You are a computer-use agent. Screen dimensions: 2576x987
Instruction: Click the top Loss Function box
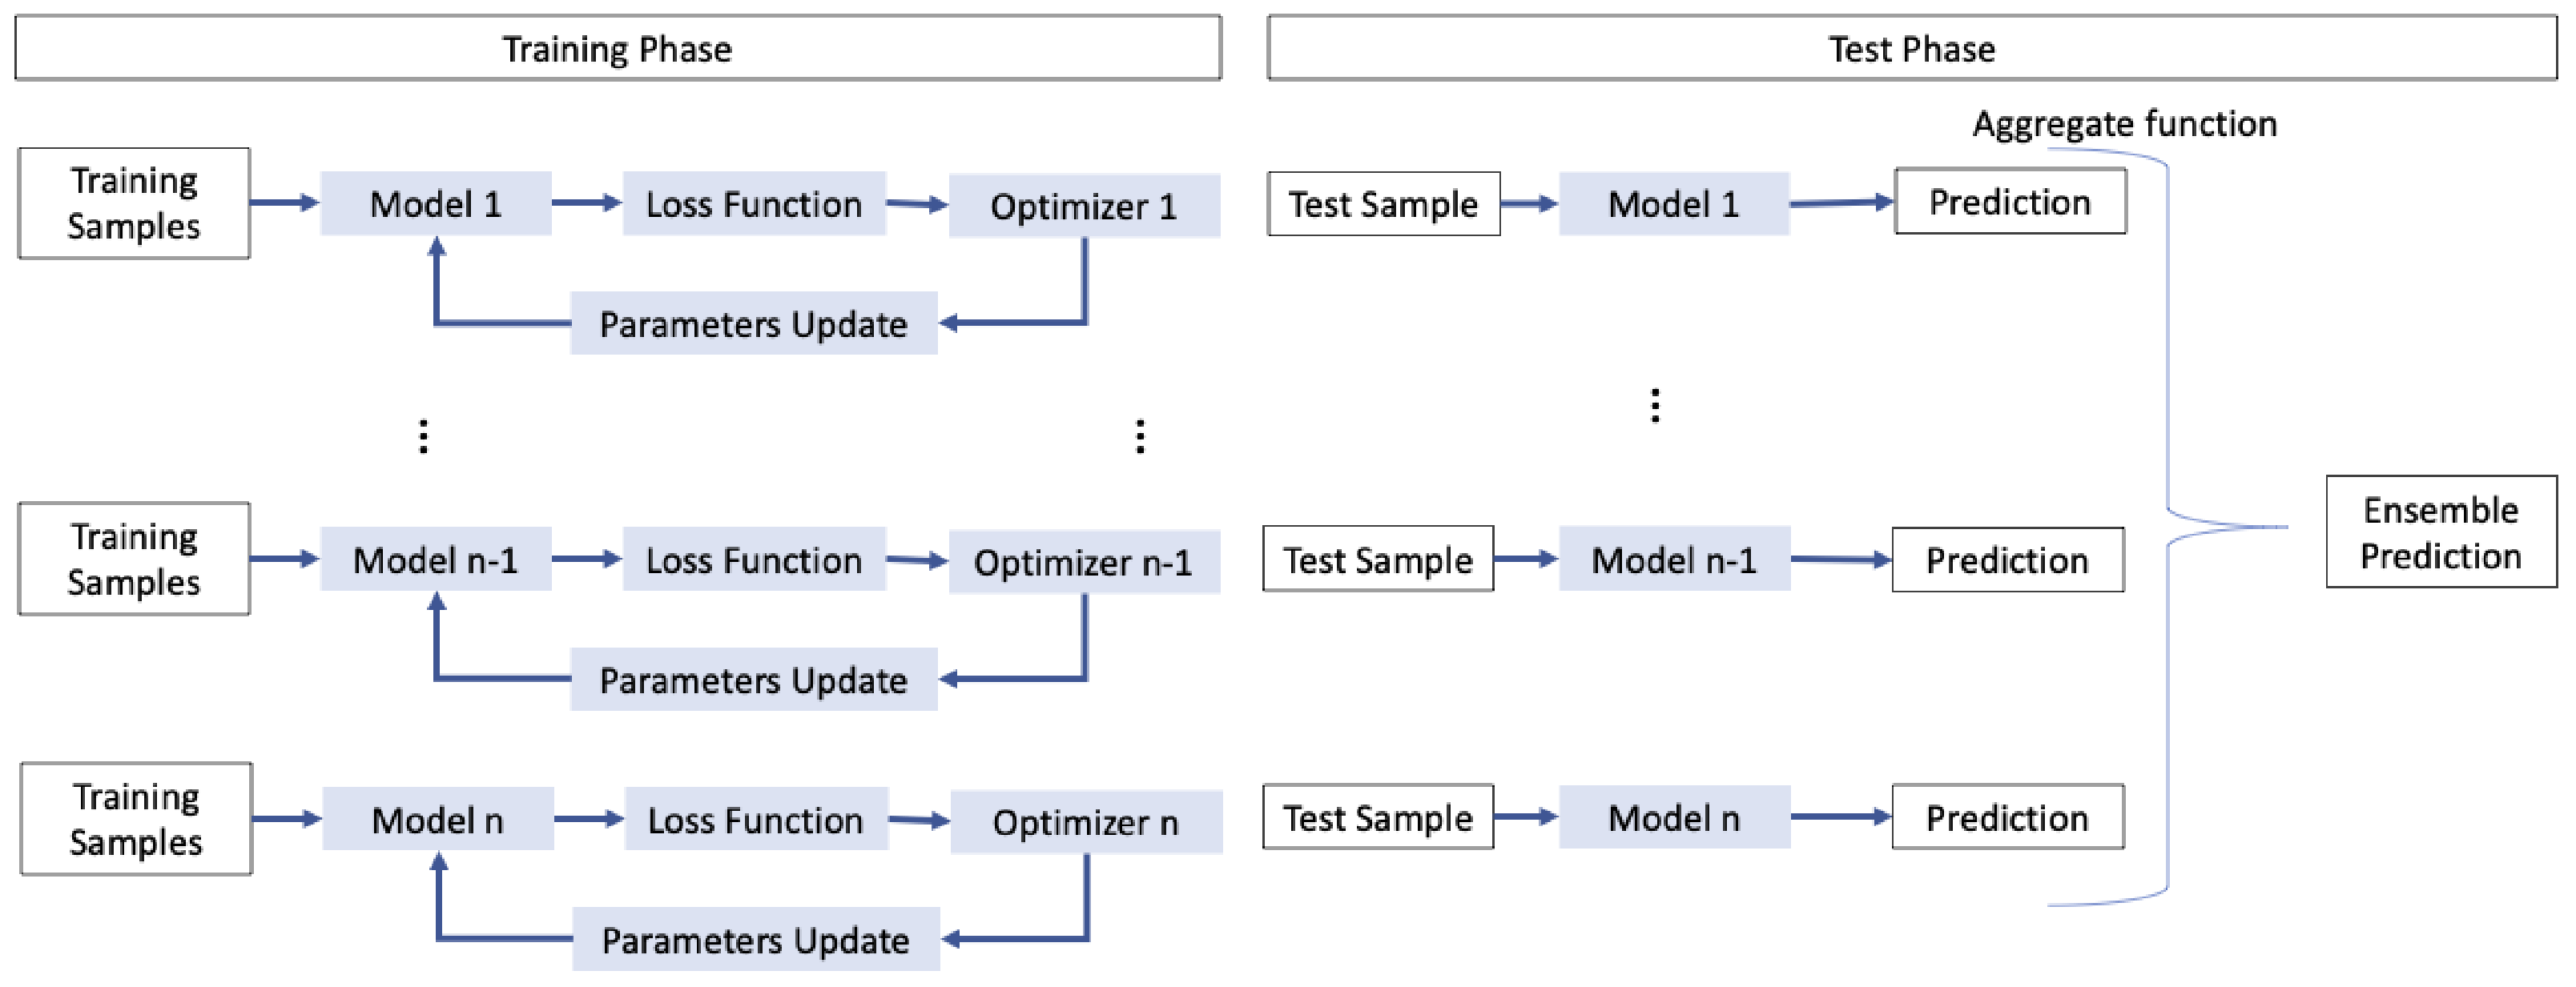tap(753, 204)
